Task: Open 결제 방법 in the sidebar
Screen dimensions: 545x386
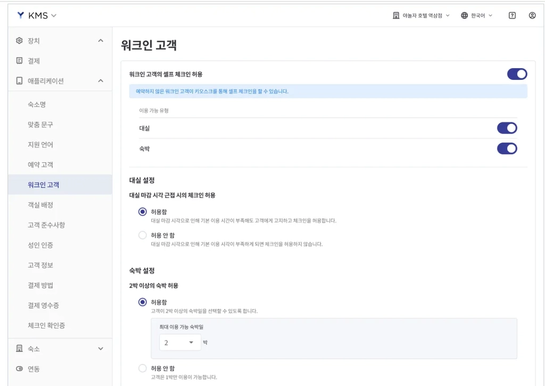Action: [40, 286]
